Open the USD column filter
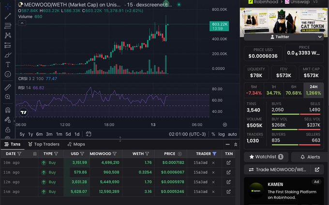The width and height of the screenshot is (329, 205). (x=82, y=154)
